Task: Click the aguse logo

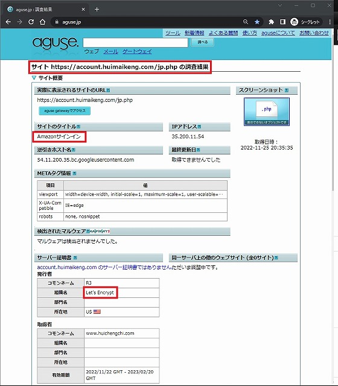Action: click(56, 43)
